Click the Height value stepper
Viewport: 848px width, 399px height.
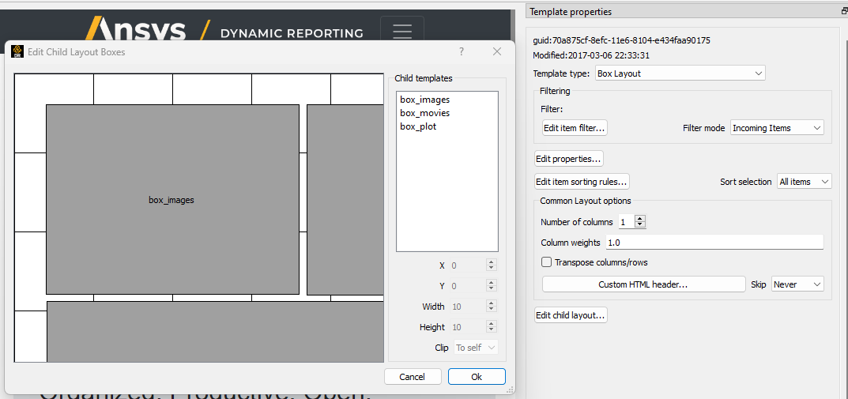point(491,327)
